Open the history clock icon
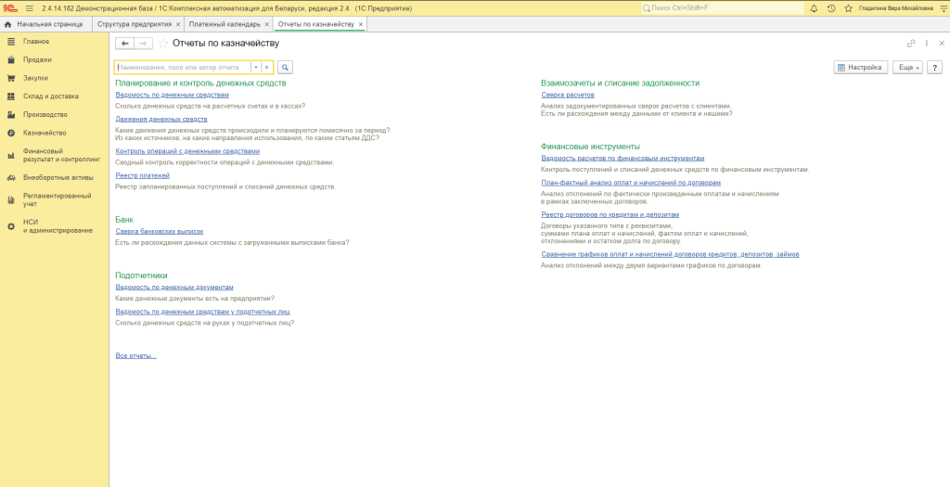950x487 pixels. tap(831, 7)
